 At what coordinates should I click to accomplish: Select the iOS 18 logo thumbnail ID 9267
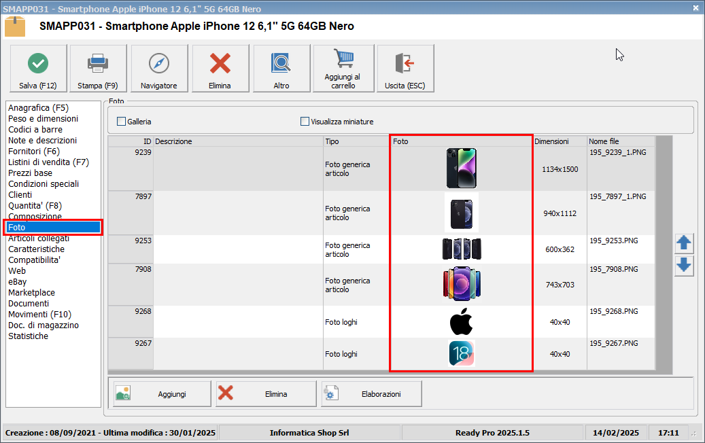click(462, 353)
